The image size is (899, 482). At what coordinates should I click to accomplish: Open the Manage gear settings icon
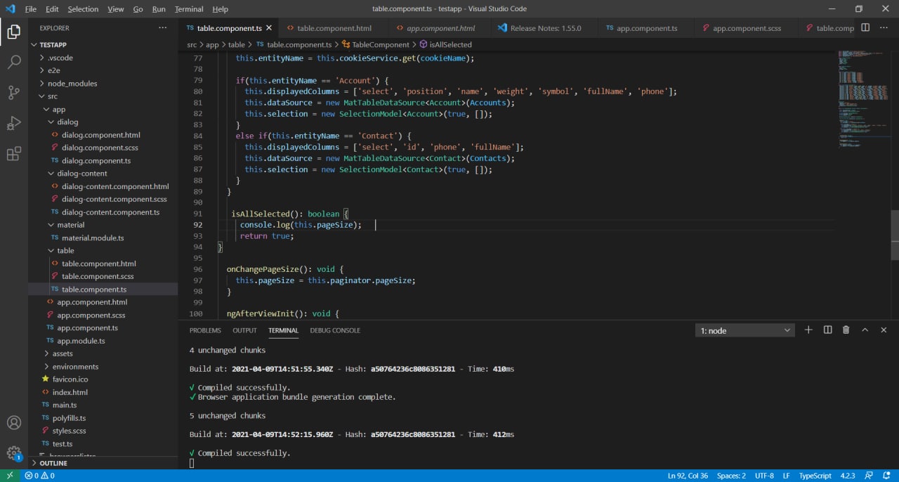coord(14,452)
